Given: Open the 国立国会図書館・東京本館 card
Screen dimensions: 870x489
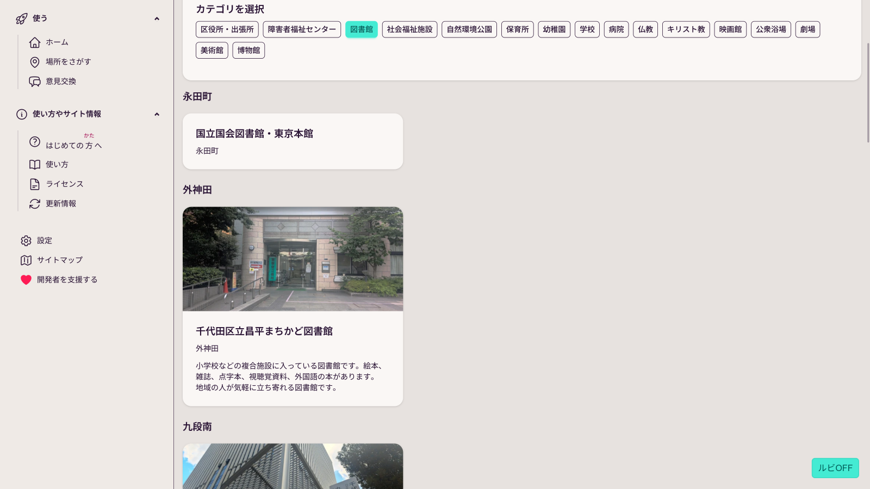Looking at the screenshot, I should click(x=293, y=141).
